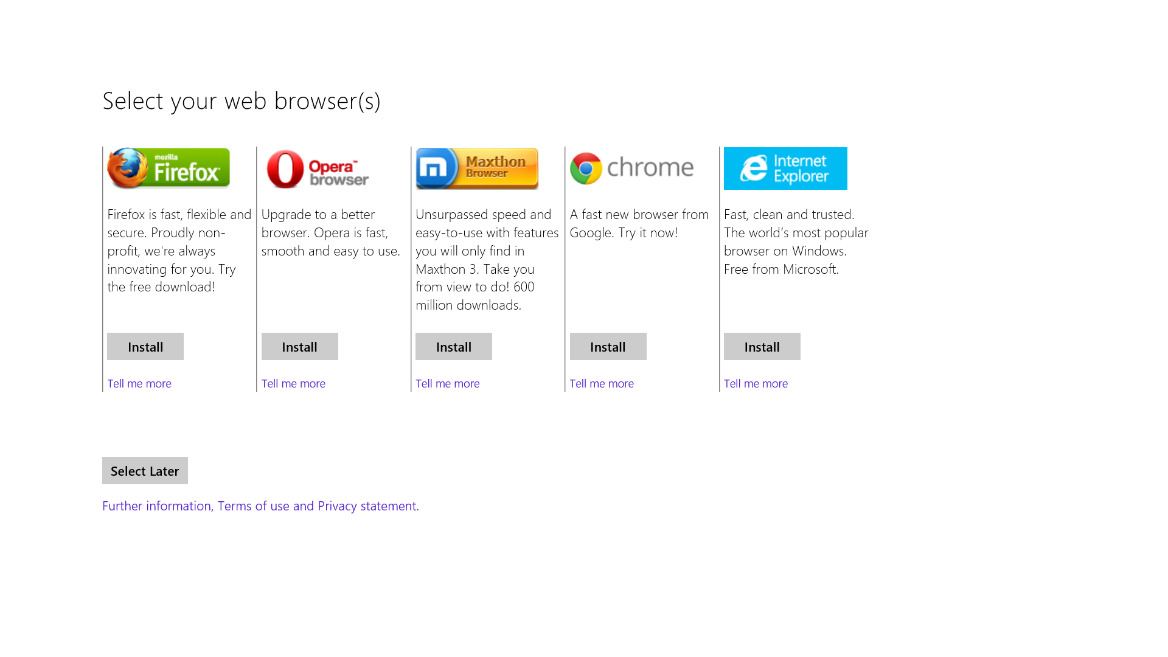This screenshot has height=657, width=1168.
Task: Install the Opera browser
Action: tap(300, 347)
